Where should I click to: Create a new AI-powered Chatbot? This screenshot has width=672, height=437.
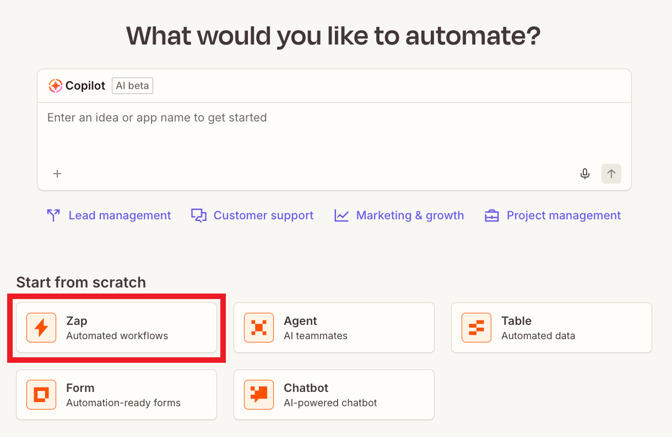(x=334, y=395)
